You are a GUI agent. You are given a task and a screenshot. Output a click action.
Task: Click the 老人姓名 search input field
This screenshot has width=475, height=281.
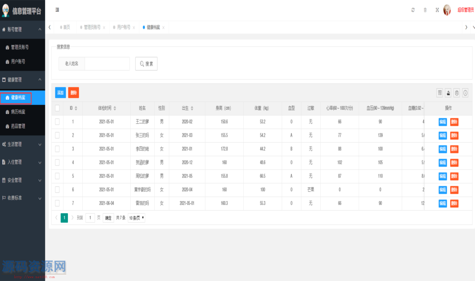[x=107, y=64]
